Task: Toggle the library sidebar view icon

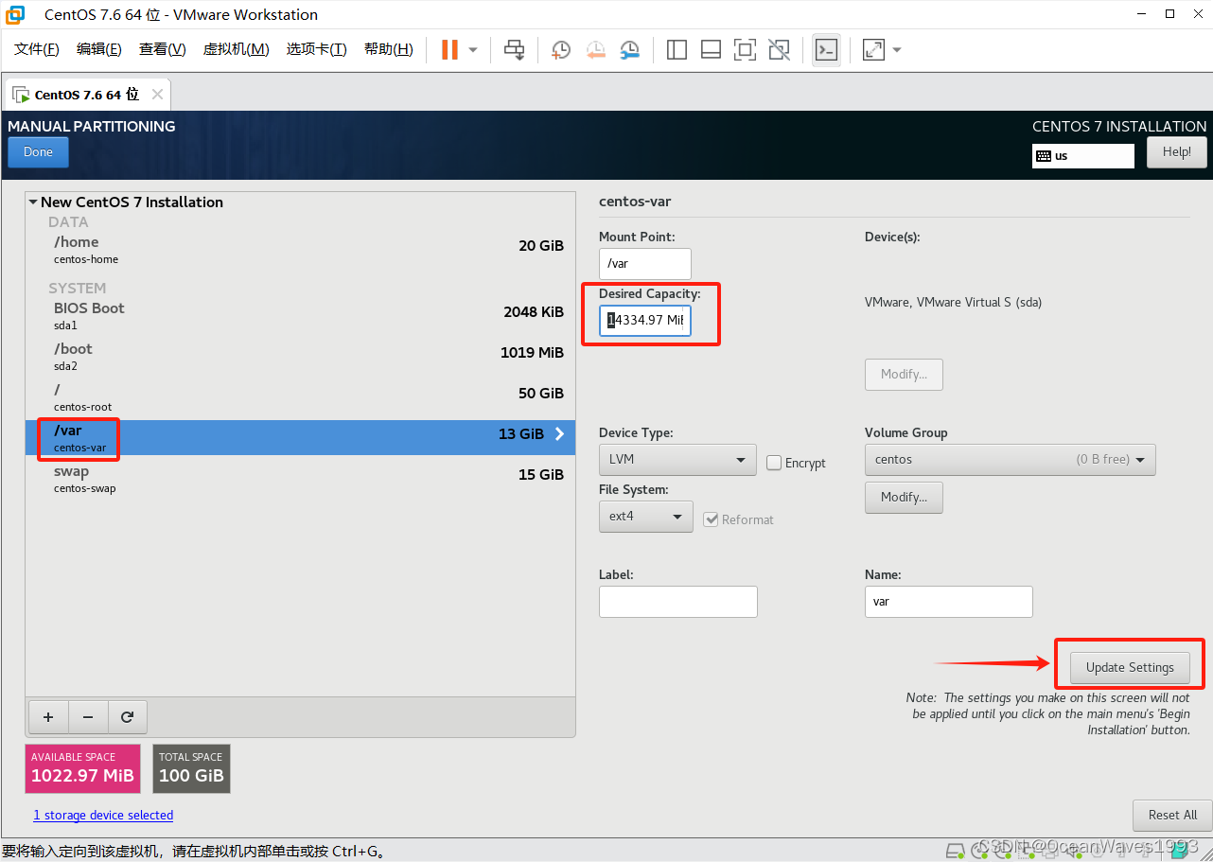Action: click(677, 49)
